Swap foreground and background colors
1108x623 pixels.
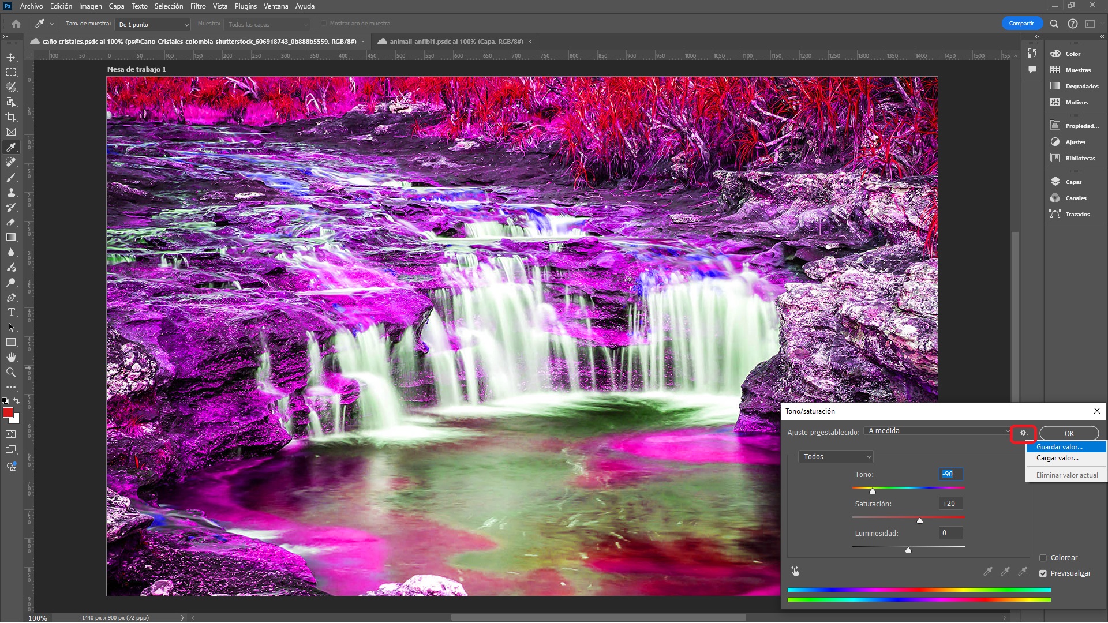click(16, 400)
